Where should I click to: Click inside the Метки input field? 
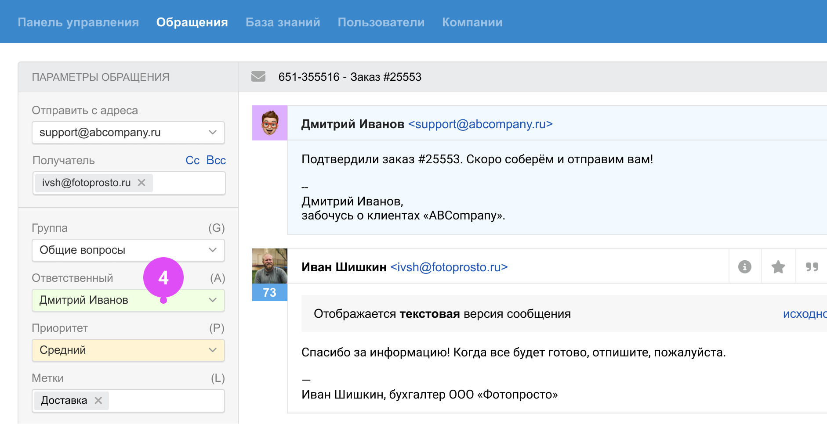coord(167,400)
